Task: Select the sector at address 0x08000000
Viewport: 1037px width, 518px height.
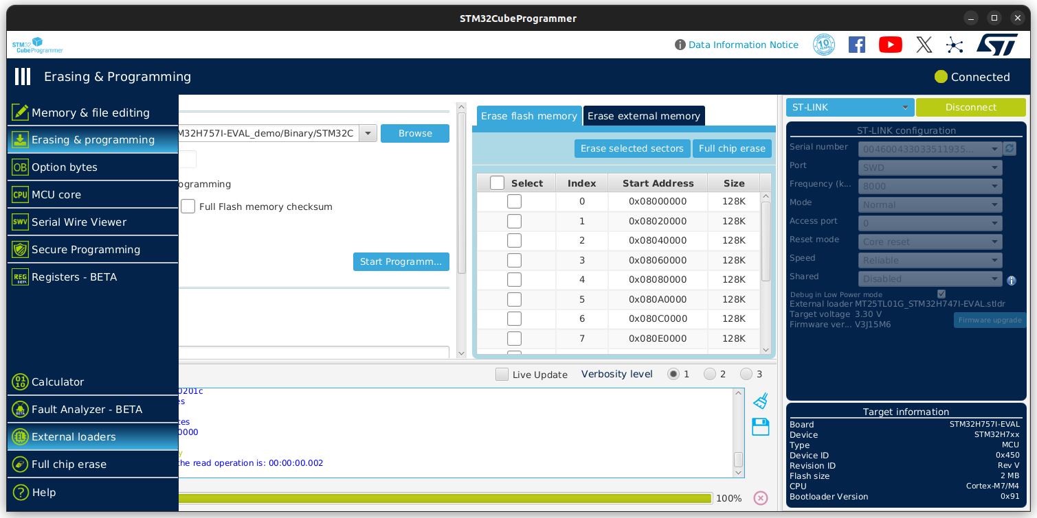Action: point(514,202)
